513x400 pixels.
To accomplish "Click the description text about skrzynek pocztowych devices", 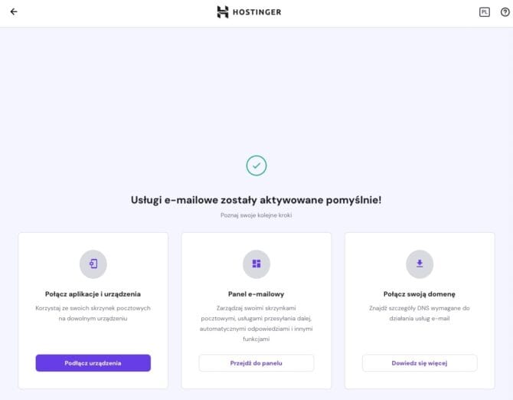I will click(93, 313).
